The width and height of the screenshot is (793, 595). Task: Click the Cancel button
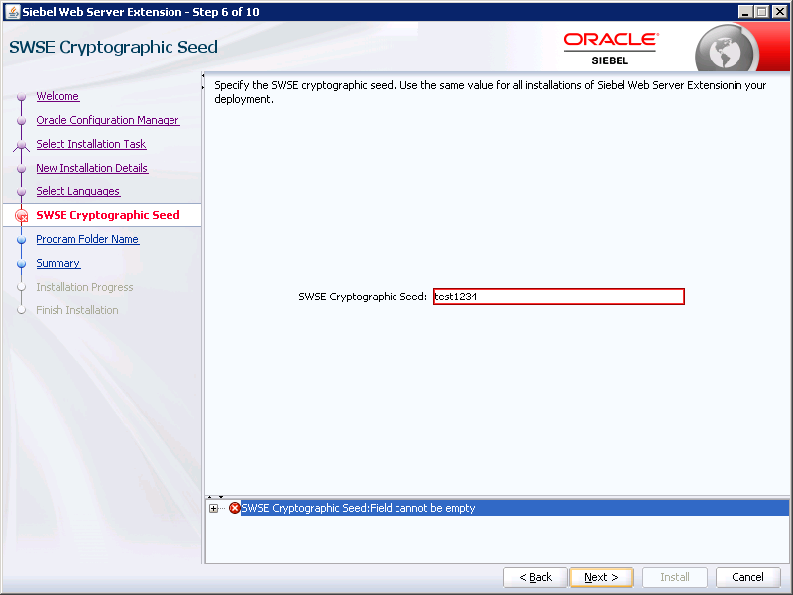click(x=748, y=577)
